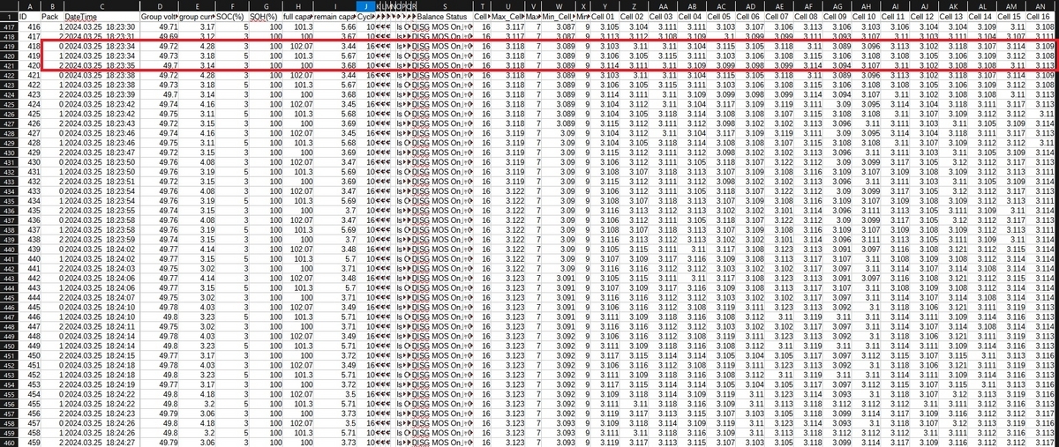
Task: Click the 'group curr' header cell
Action: pos(197,17)
